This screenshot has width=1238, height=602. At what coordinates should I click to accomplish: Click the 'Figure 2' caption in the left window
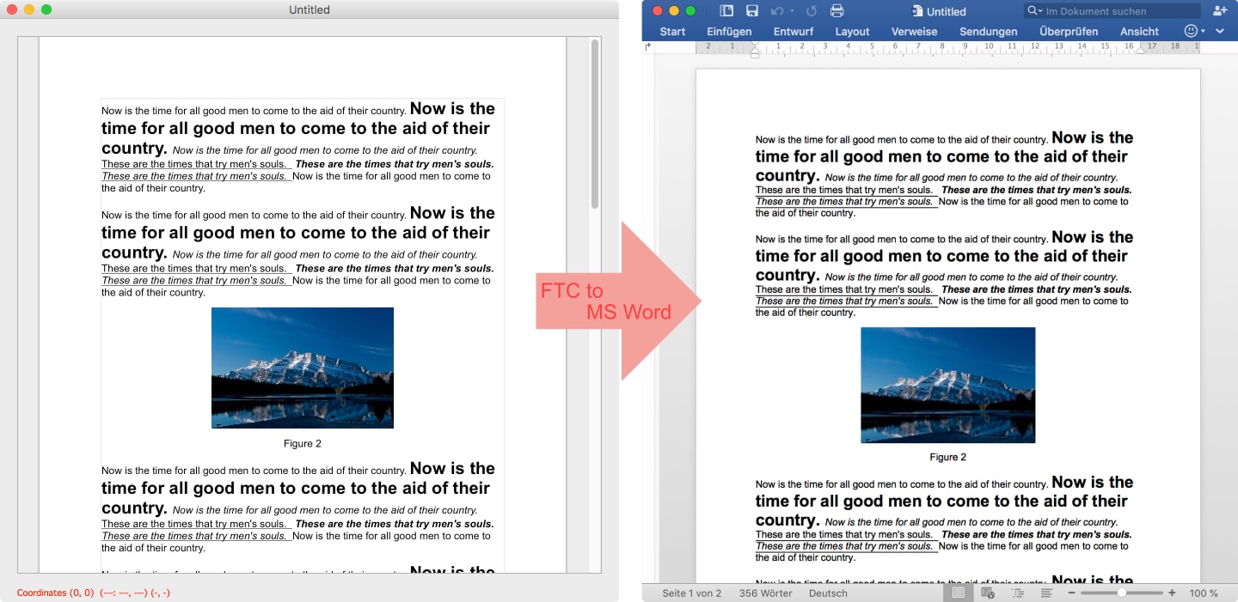tap(303, 444)
